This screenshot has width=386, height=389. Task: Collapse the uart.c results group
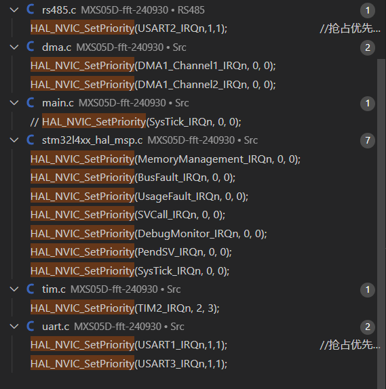point(14,327)
